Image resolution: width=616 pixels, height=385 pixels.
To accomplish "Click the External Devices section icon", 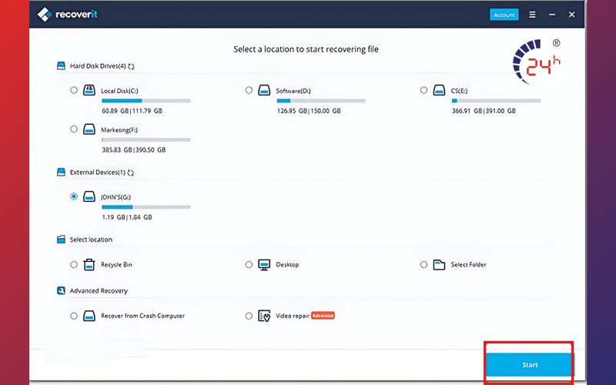I will pyautogui.click(x=61, y=172).
